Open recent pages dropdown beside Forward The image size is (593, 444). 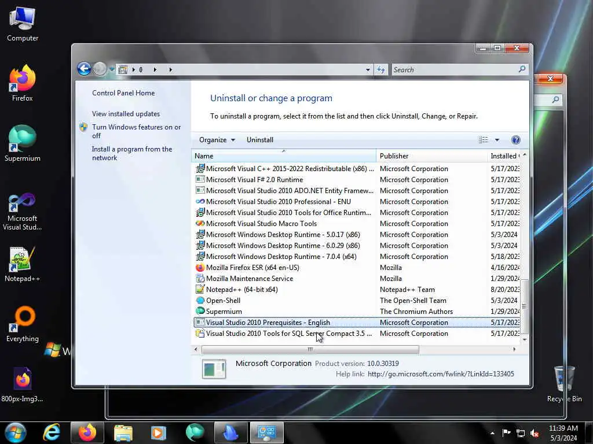(112, 69)
